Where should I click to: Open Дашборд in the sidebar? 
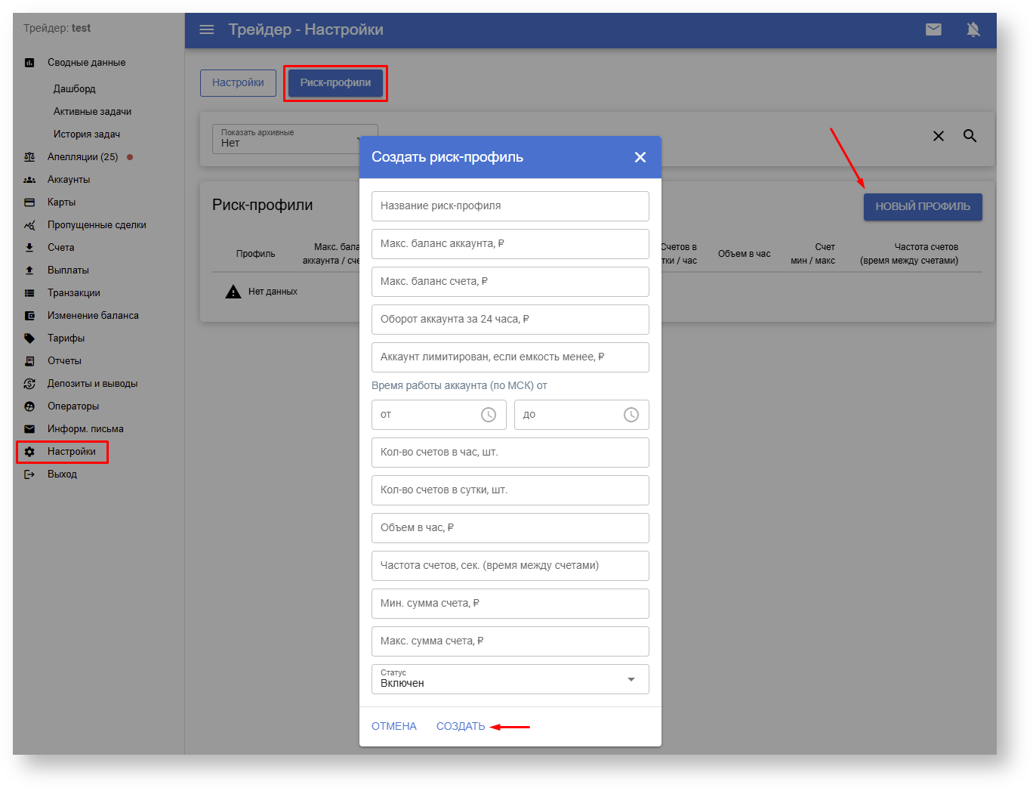74,89
